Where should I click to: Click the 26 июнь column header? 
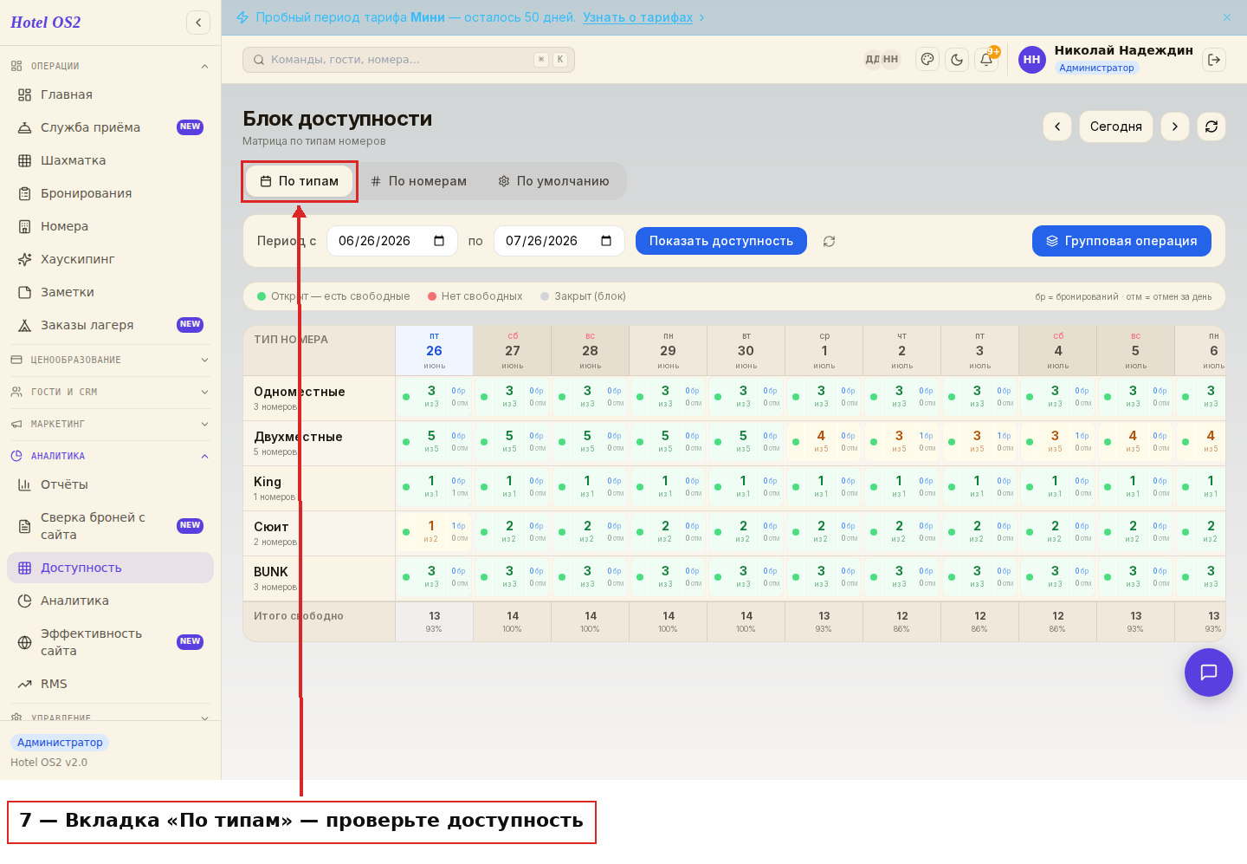(x=435, y=350)
